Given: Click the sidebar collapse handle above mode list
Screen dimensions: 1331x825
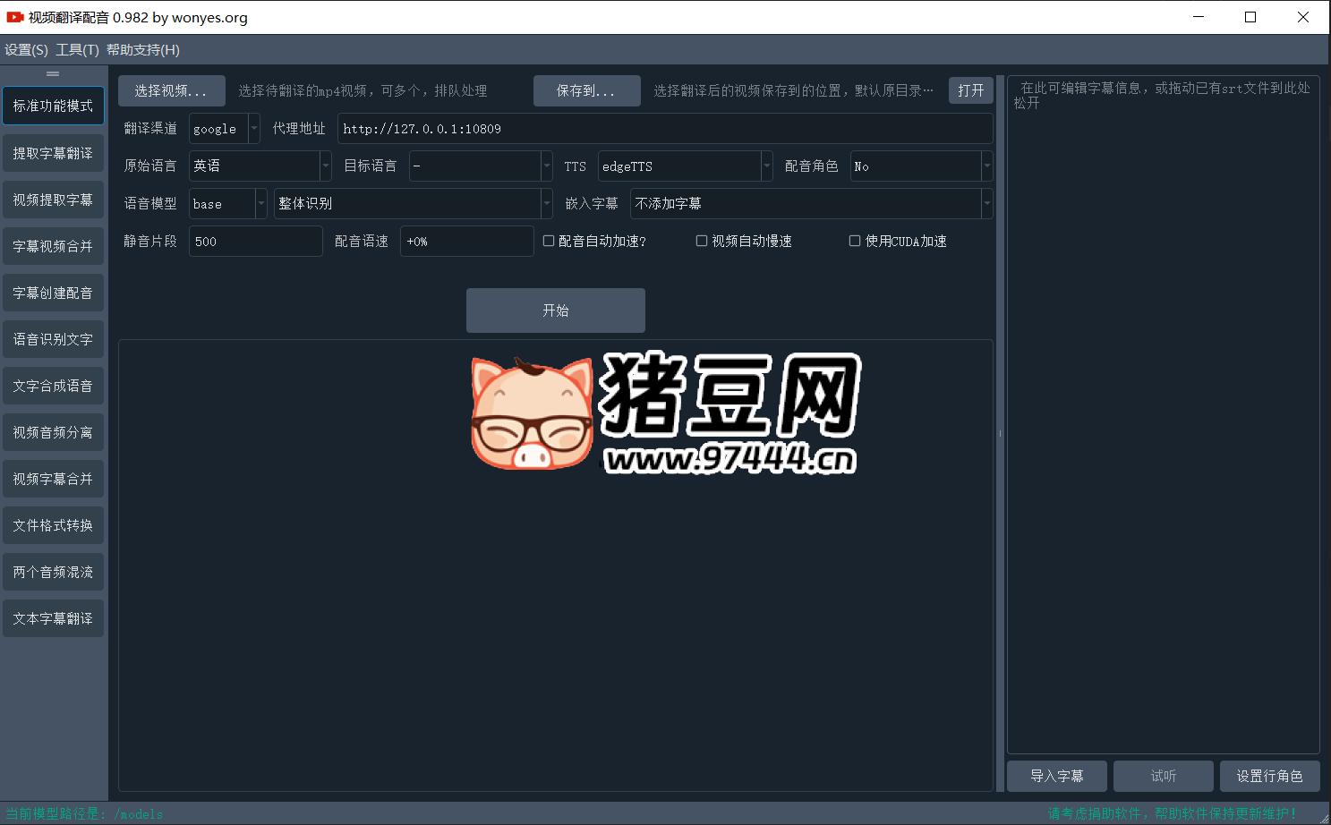Looking at the screenshot, I should coord(53,73).
